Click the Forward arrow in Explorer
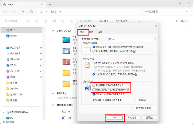The height and width of the screenshot is (124, 193). click(14, 12)
